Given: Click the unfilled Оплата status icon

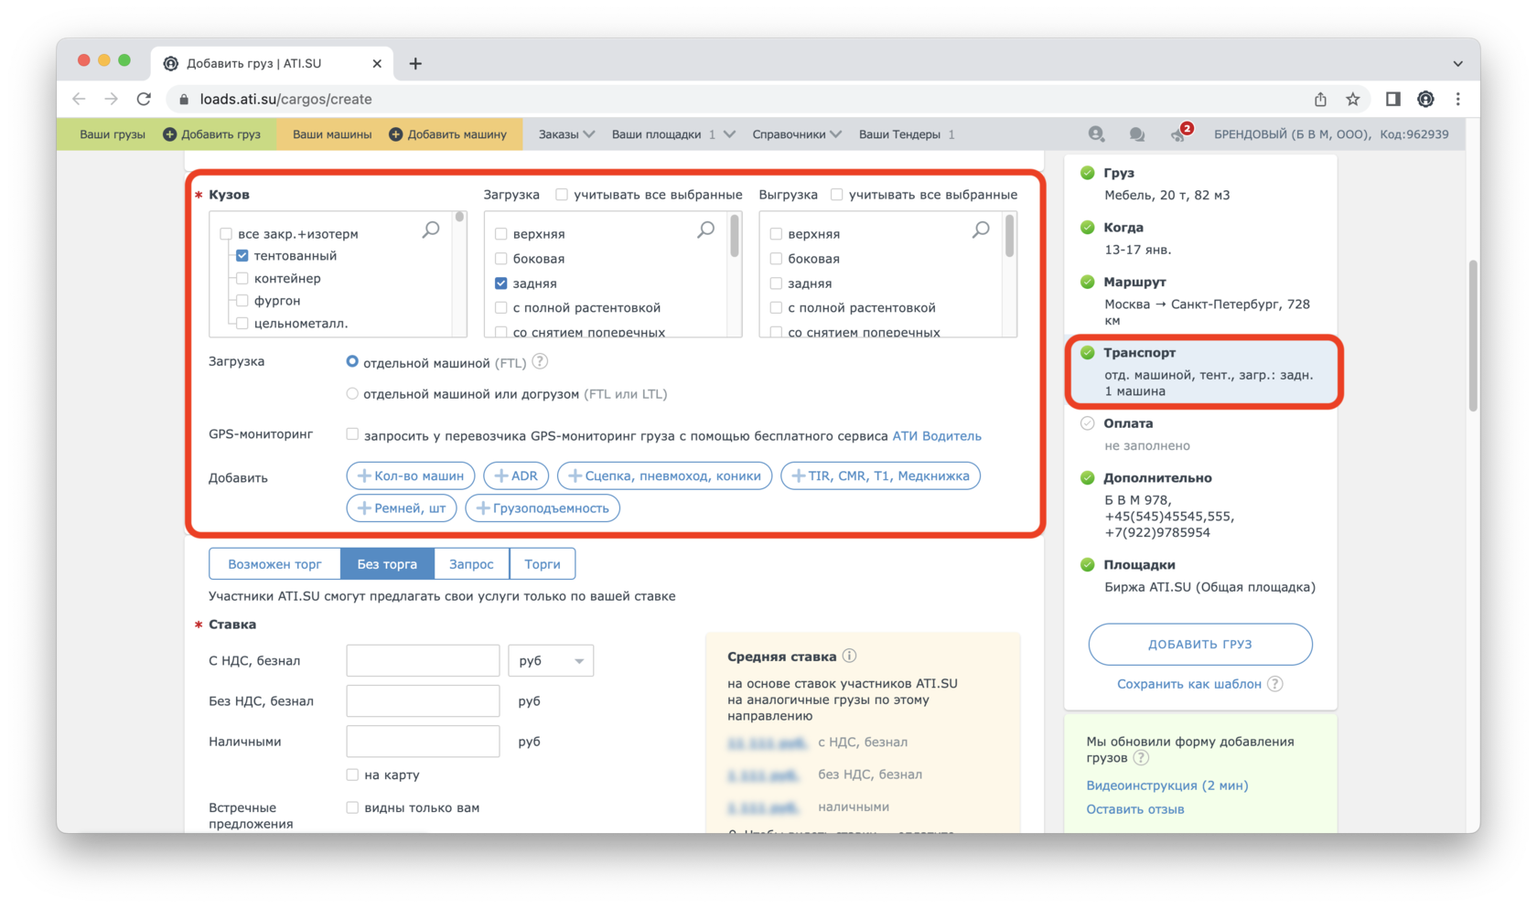Looking at the screenshot, I should 1087,423.
